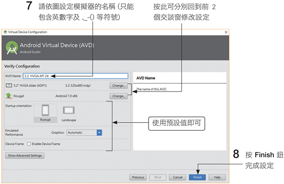Click Show Advanced Settings button
The width and height of the screenshot is (284, 184).
point(25,155)
